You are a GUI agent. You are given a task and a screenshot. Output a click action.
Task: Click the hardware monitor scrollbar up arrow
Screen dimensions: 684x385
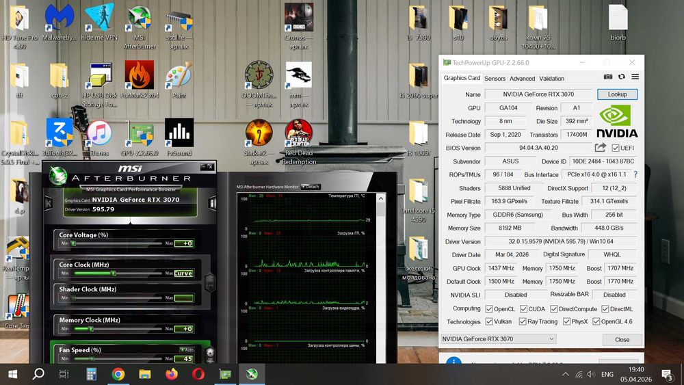[x=380, y=198]
